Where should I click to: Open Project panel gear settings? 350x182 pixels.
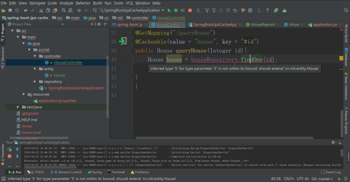(x=99, y=25)
